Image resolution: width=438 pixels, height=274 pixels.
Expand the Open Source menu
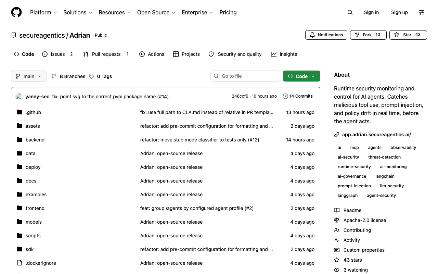(156, 12)
